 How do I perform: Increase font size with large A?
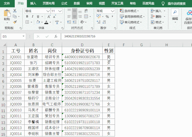[49, 16]
